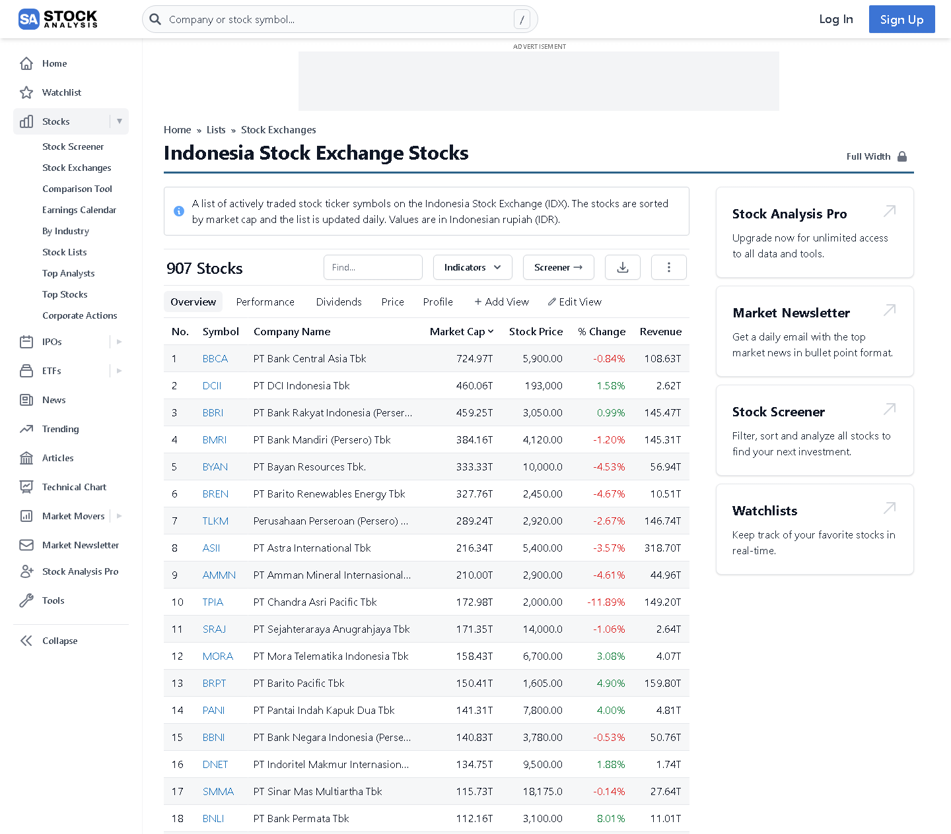The height and width of the screenshot is (834, 951).
Task: Switch to the Price tab
Action: click(392, 302)
